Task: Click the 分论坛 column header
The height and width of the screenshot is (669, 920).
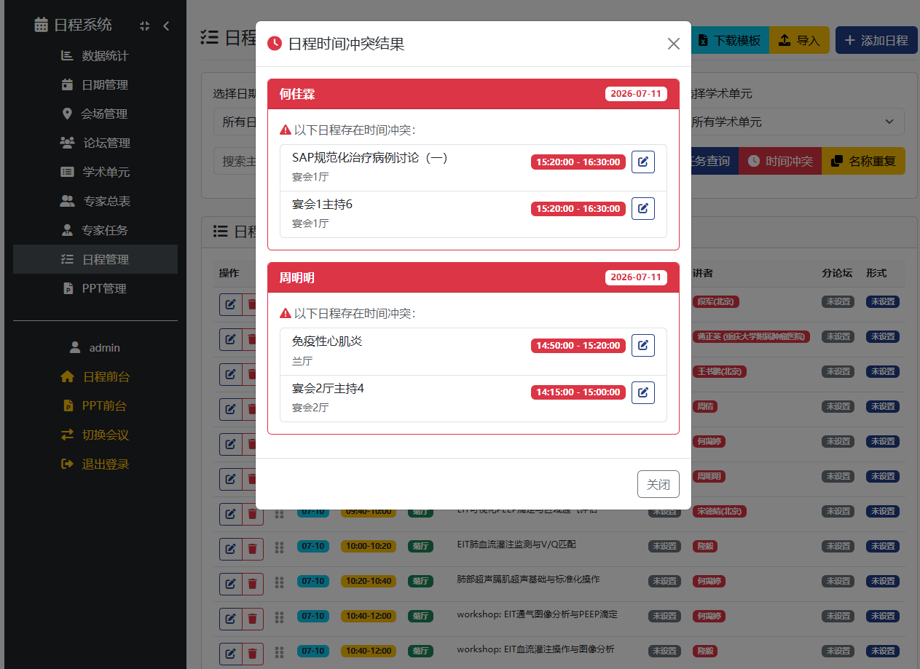Action: 837,273
